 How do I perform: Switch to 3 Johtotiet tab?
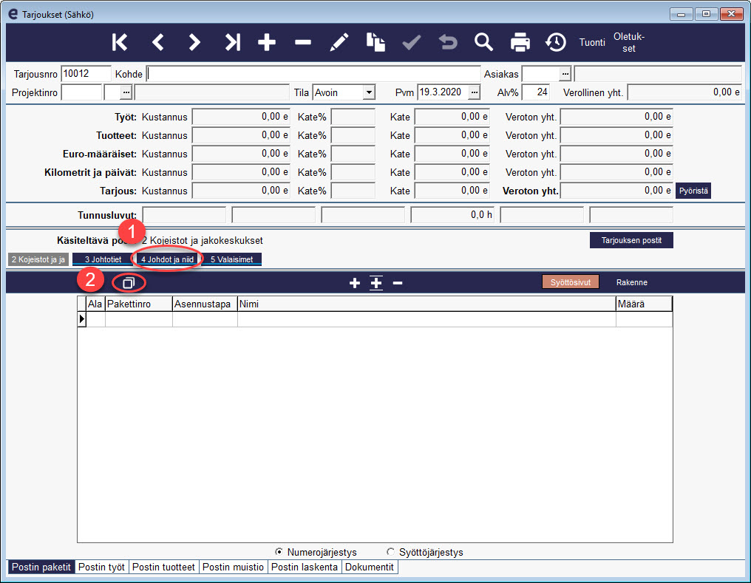tap(103, 259)
